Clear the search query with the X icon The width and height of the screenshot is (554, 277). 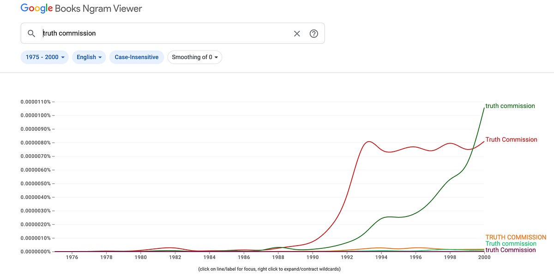[297, 33]
